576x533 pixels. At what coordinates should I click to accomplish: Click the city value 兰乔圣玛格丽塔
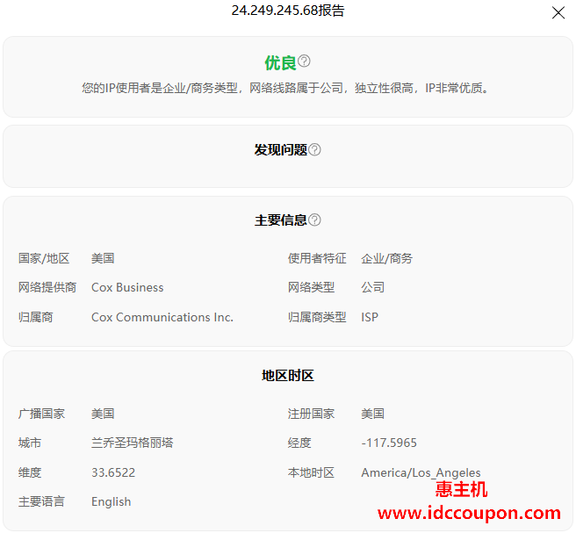point(132,443)
